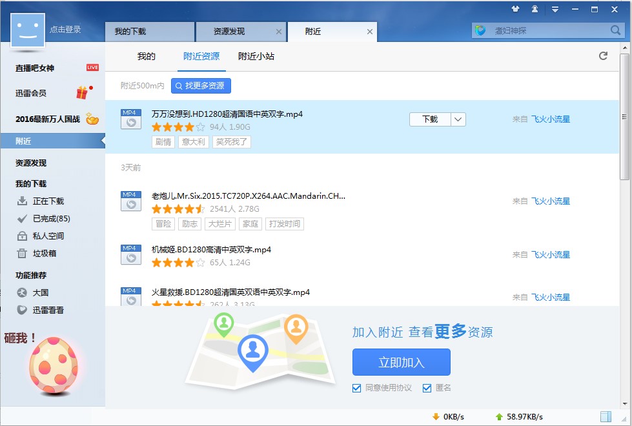Open the 垃圾箱 trash in sidebar
Screen dimensions: 632x426
pyautogui.click(x=45, y=253)
